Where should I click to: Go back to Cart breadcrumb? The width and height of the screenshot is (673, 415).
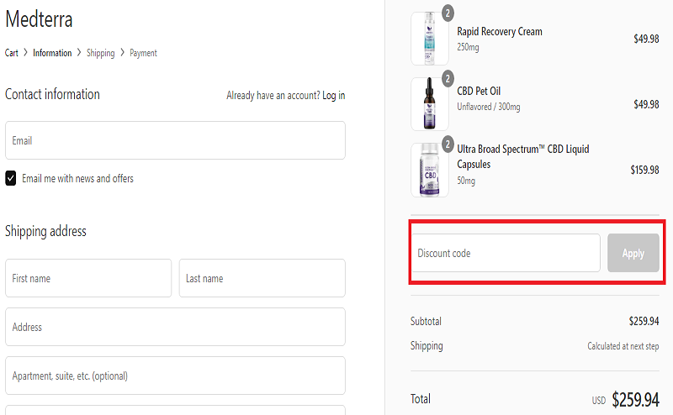coord(12,53)
